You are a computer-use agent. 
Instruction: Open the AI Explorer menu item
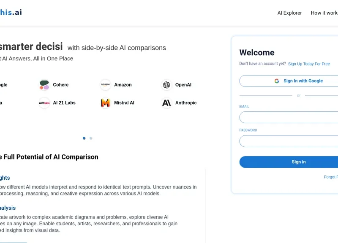tap(289, 13)
